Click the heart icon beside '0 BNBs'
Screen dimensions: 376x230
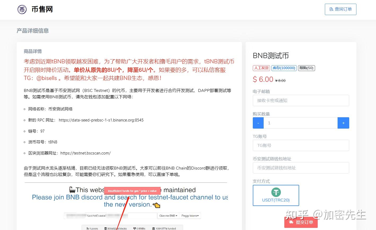click(135, 228)
